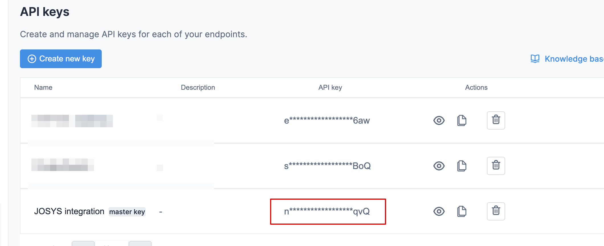Show the JOSYS integration master key

[439, 211]
